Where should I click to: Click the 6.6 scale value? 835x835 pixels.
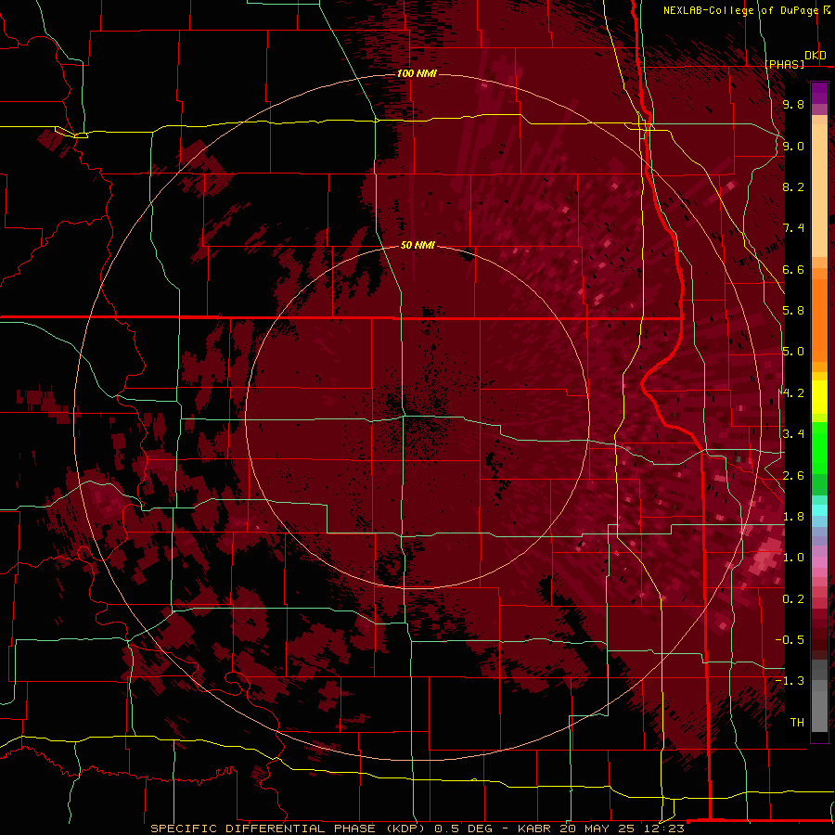point(793,269)
